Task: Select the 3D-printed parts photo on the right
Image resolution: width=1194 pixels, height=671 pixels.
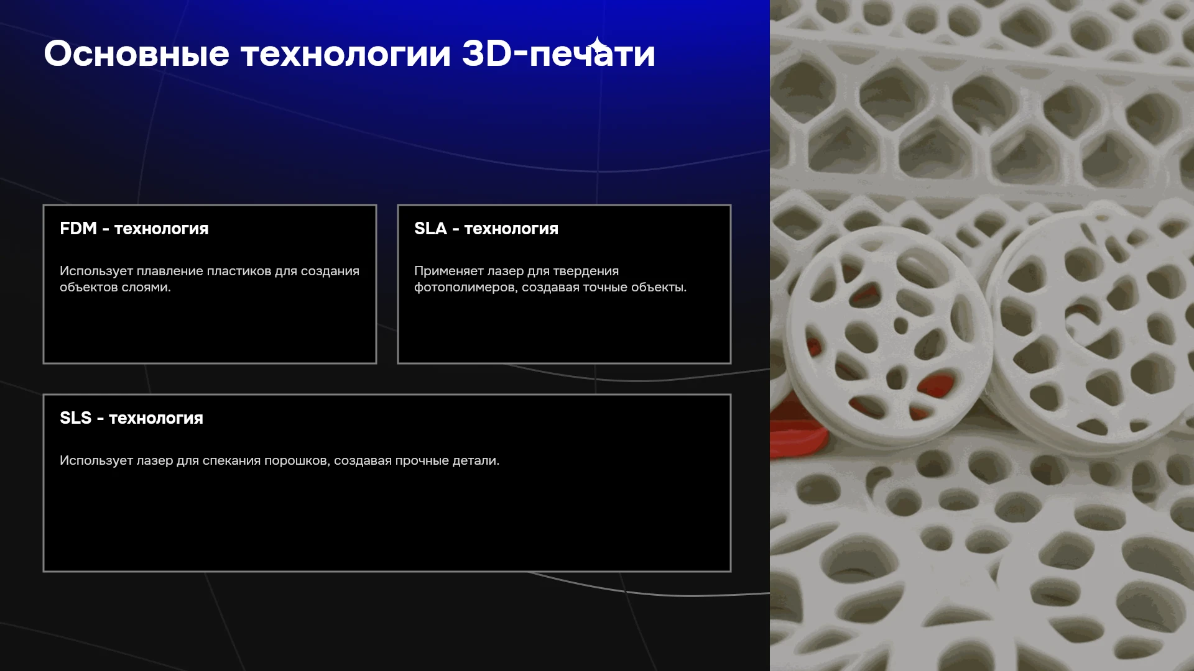Action: pos(982,335)
